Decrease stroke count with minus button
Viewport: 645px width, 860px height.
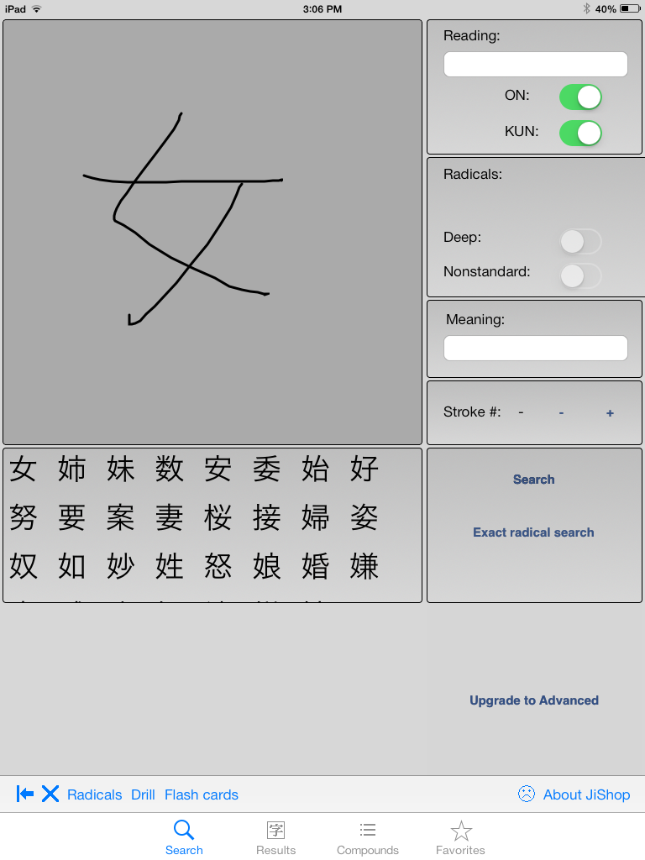pyautogui.click(x=561, y=412)
